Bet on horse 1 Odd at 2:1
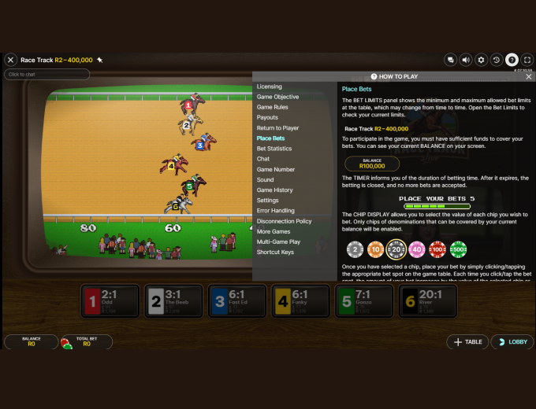The height and width of the screenshot is (409, 536). (x=110, y=301)
